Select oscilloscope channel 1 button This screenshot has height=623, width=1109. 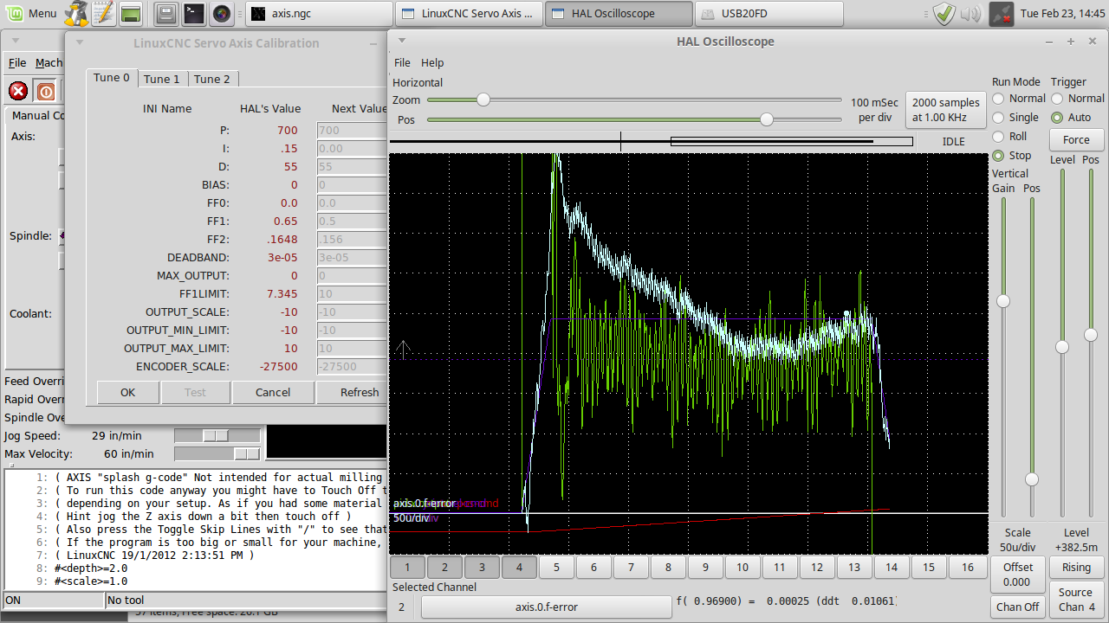click(x=408, y=568)
